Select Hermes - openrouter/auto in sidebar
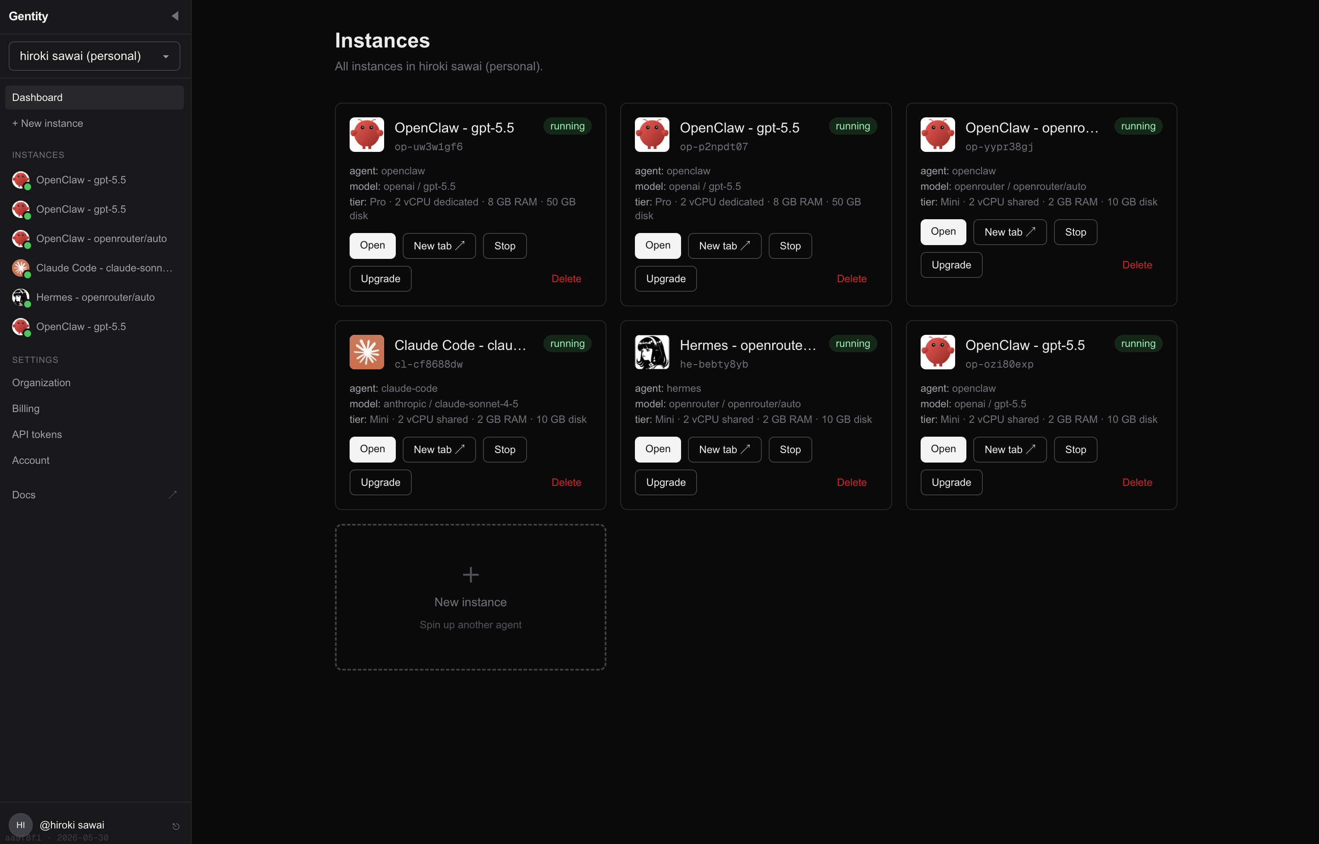1319x844 pixels. [94, 297]
